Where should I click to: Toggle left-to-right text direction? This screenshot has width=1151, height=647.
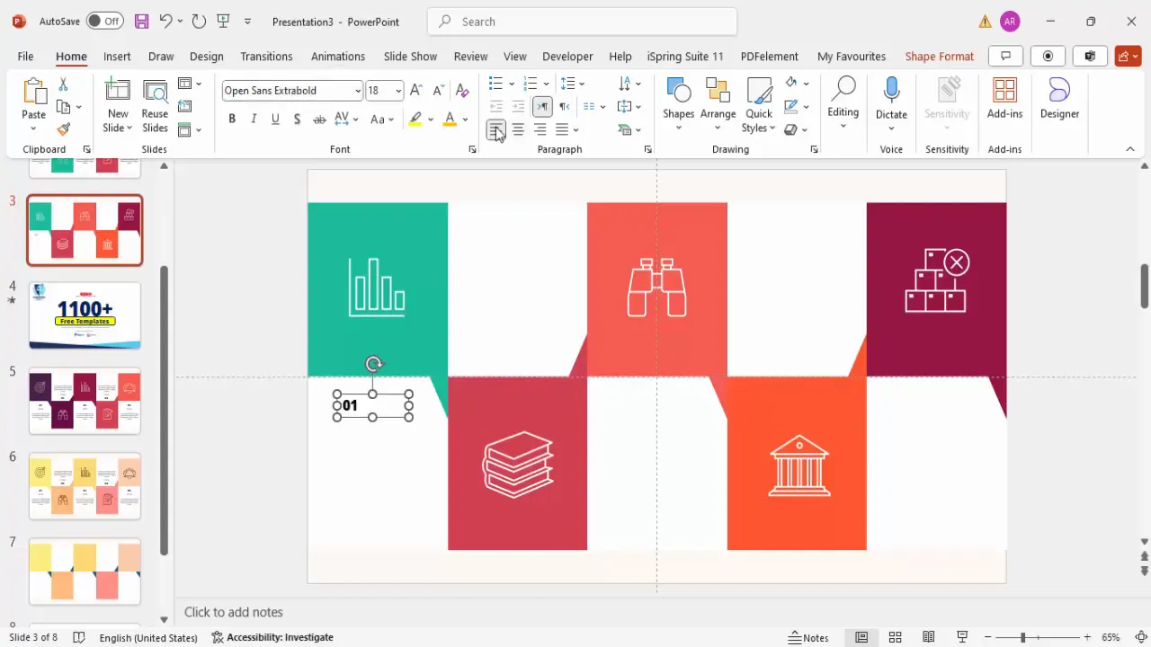tap(542, 107)
